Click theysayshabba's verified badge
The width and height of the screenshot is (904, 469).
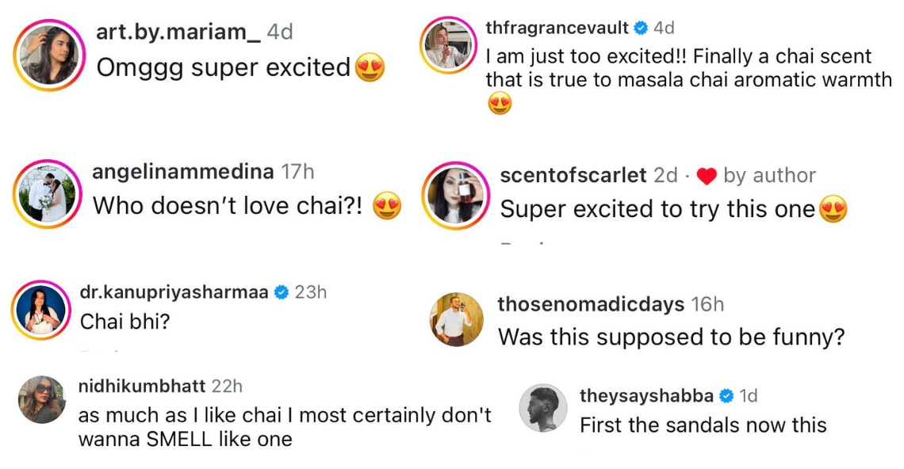[726, 395]
